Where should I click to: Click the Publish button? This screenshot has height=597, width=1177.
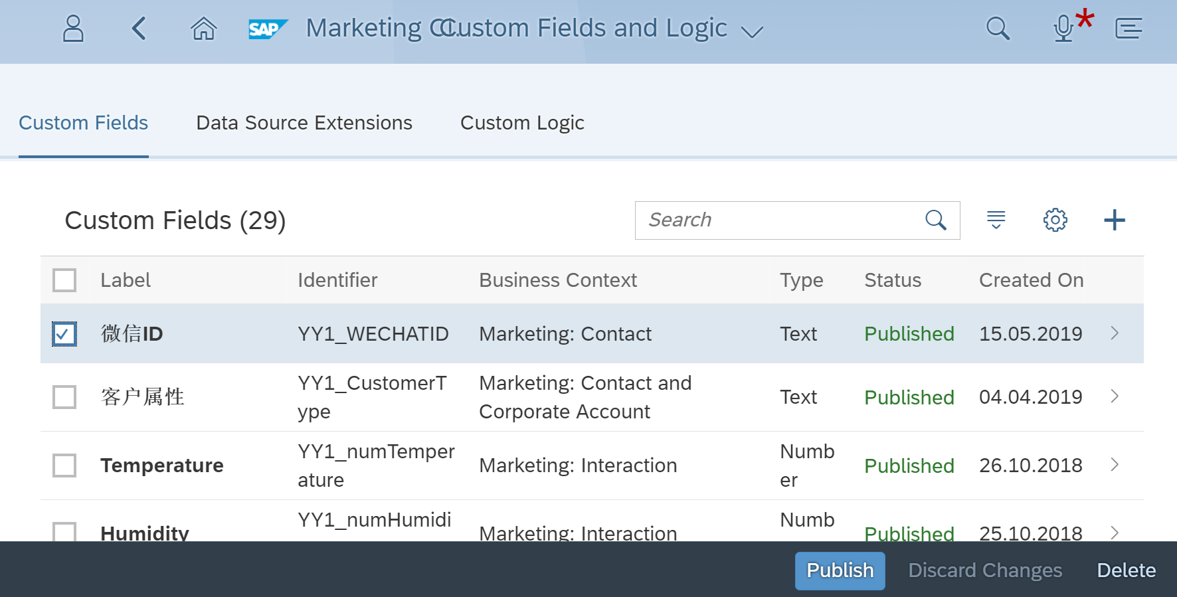pos(840,570)
